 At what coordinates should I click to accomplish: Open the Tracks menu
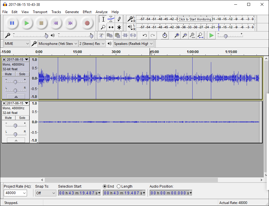[x=56, y=12]
